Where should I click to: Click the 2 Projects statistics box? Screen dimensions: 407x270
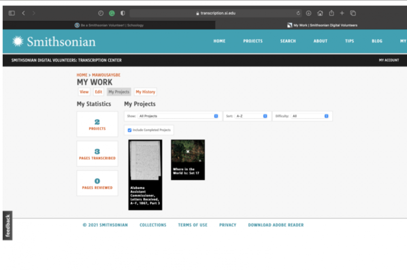[97, 124]
